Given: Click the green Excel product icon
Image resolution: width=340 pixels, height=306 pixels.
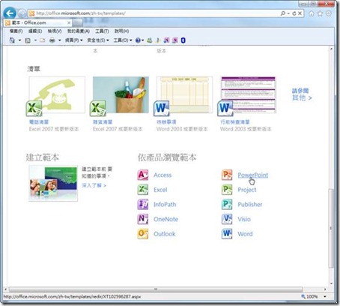Looking at the screenshot, I should [143, 190].
